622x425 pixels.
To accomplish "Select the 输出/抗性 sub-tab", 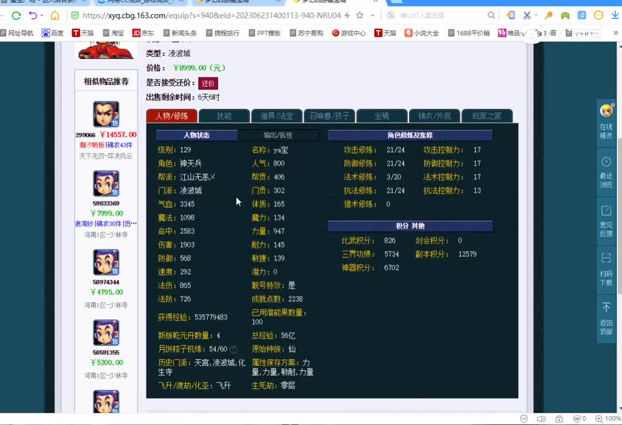I will pos(277,135).
